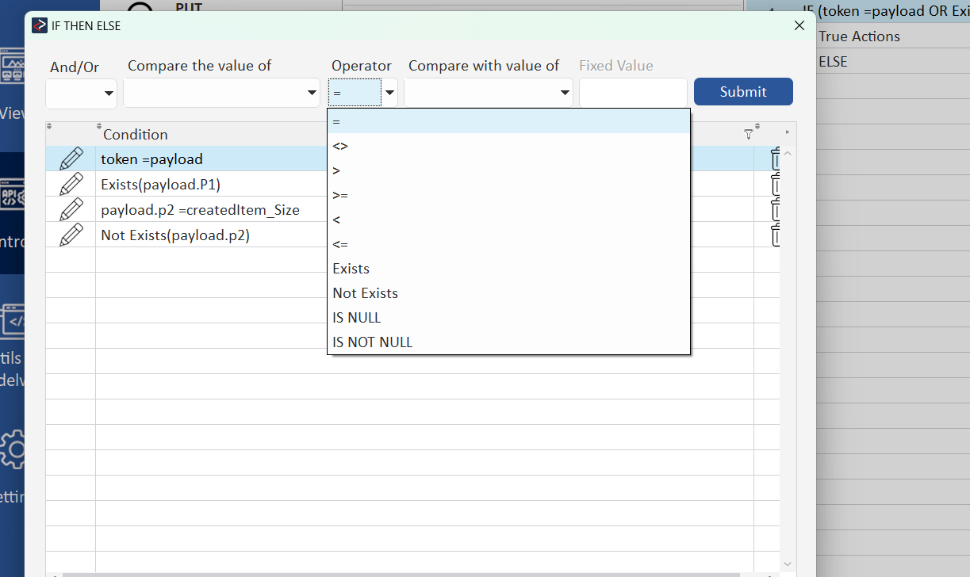Edit the 'Exists(payload.P1)' condition via pencil icon
Image resolution: width=970 pixels, height=577 pixels.
coord(71,185)
